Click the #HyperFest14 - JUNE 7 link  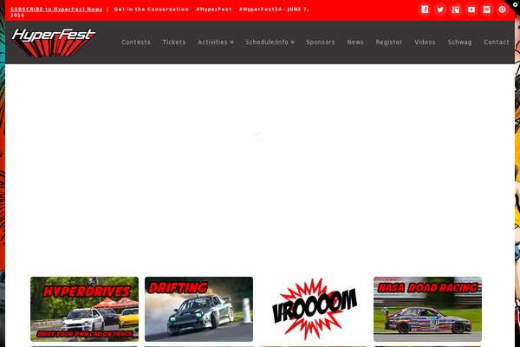tap(274, 10)
